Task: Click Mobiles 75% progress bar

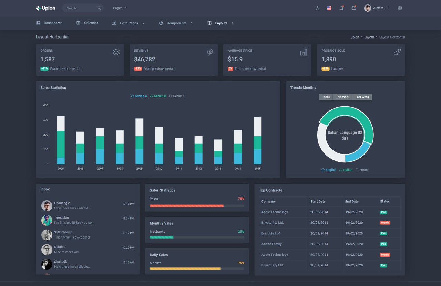Action: click(197, 268)
